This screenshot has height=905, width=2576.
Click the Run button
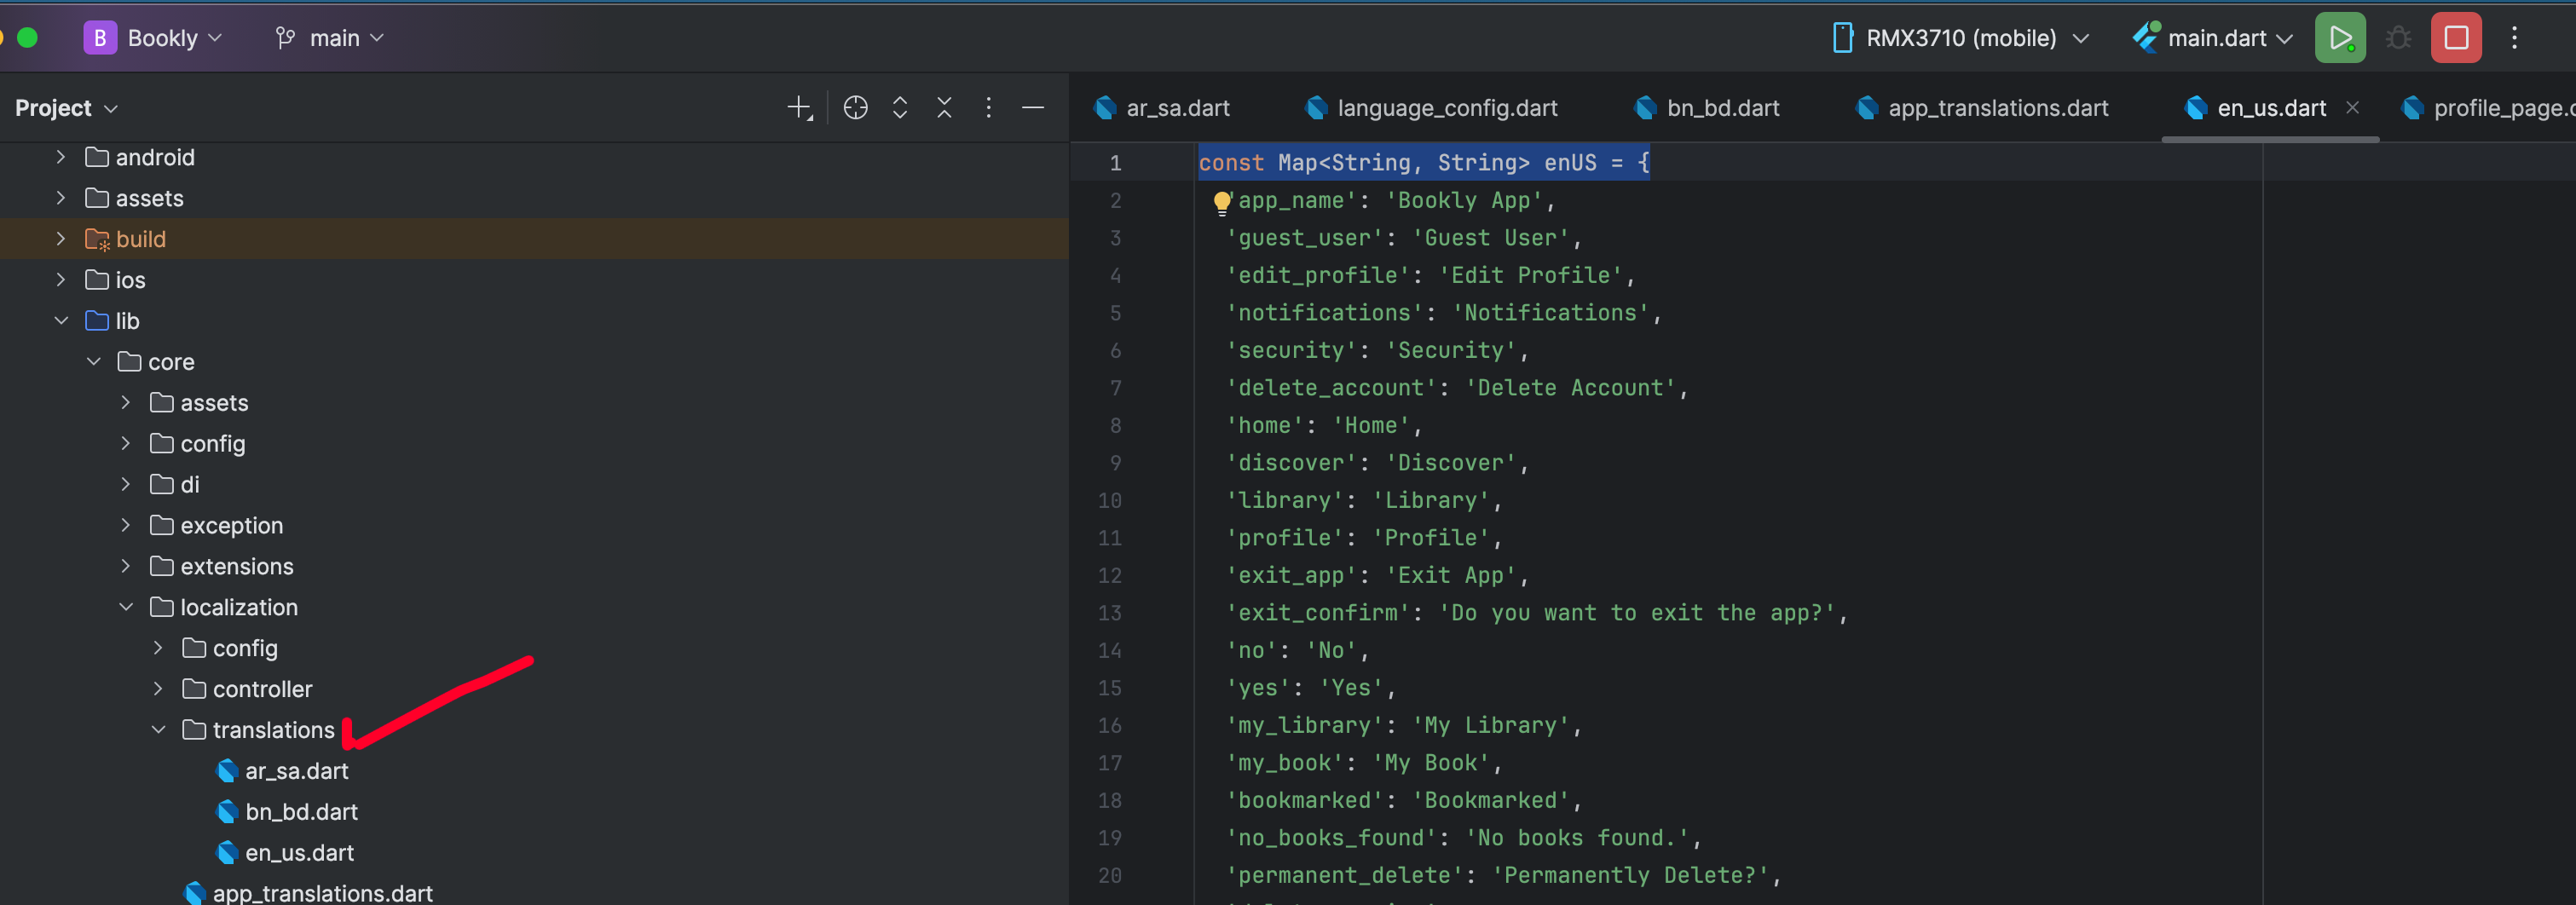point(2340,38)
